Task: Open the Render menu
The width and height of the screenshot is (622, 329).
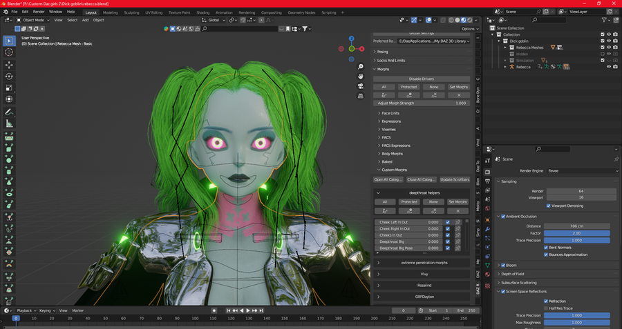Action: (x=39, y=12)
